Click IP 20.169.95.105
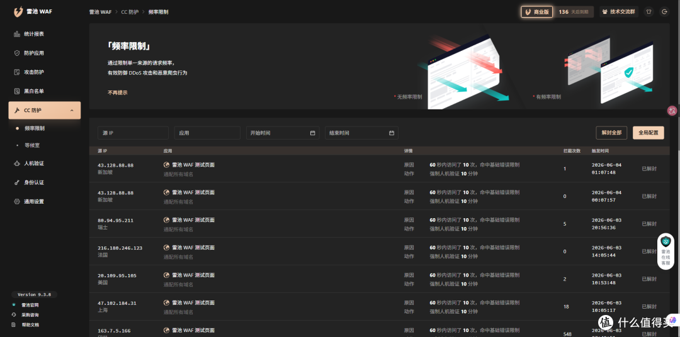Image resolution: width=680 pixels, height=337 pixels. click(x=117, y=275)
